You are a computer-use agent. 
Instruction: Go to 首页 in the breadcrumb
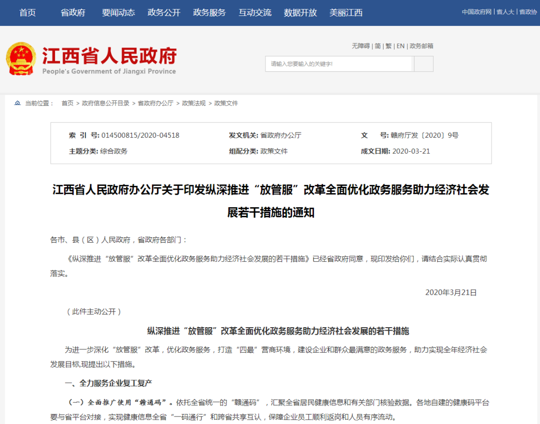tap(67, 103)
